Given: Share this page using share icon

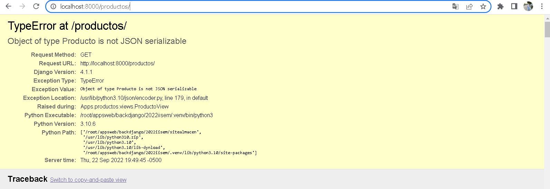Looking at the screenshot, I should click(469, 7).
